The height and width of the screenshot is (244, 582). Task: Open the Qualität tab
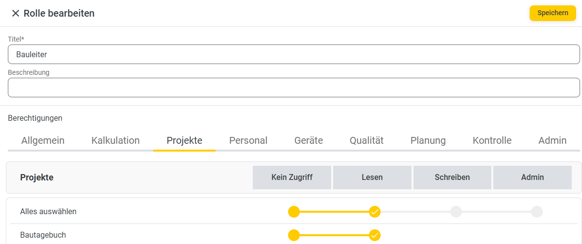(x=367, y=141)
